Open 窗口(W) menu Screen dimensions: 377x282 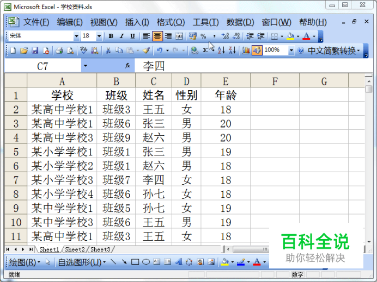277,22
